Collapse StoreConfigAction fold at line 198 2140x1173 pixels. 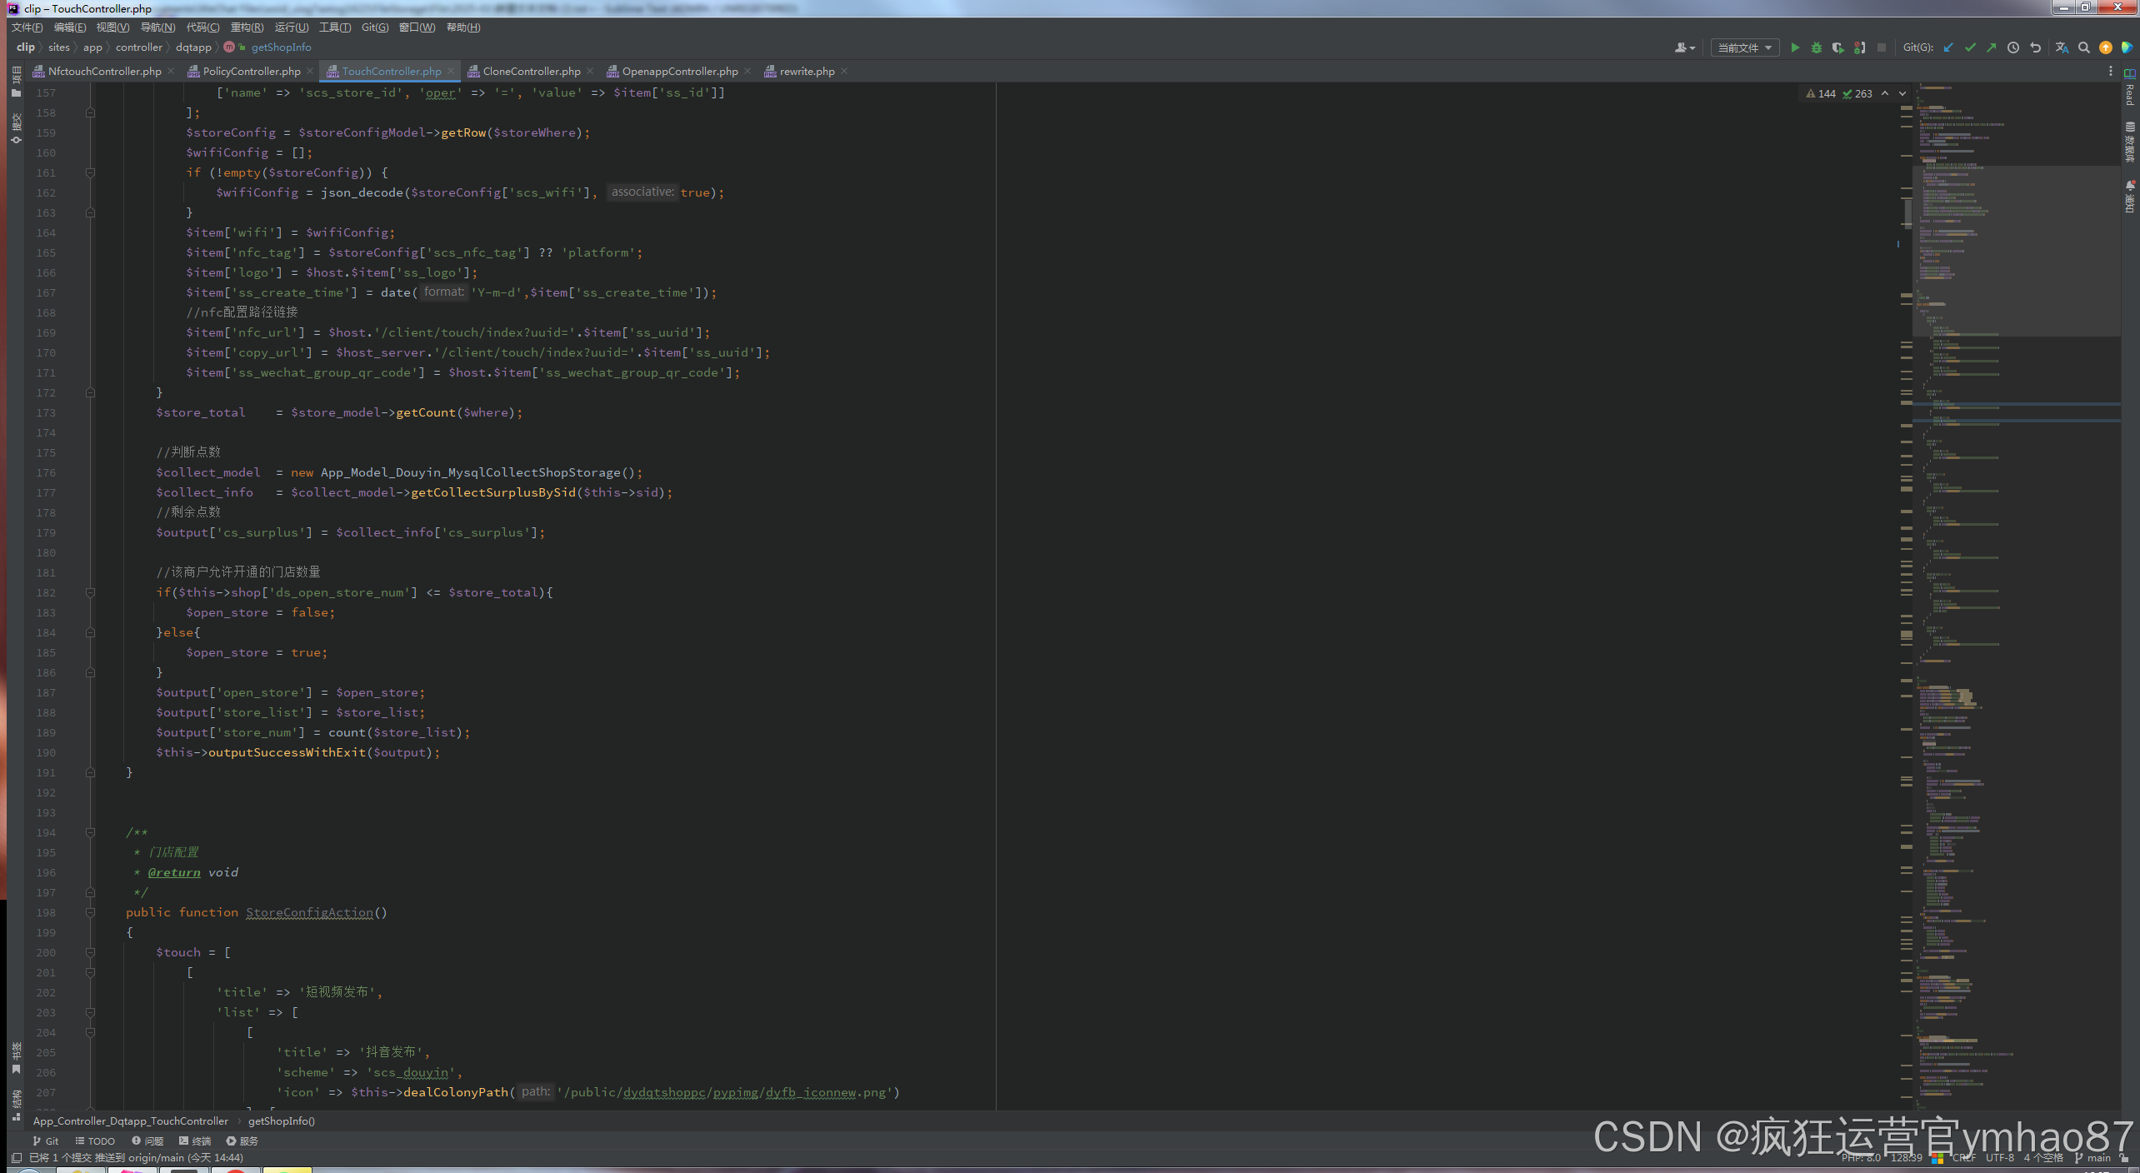90,912
